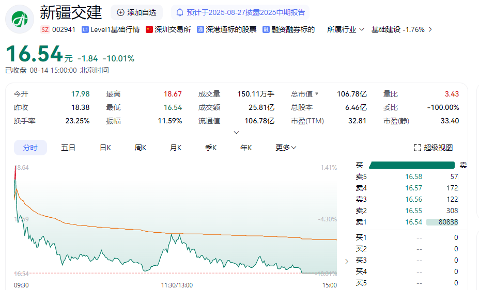Open the 更多 chart options dropdown

click(286, 148)
